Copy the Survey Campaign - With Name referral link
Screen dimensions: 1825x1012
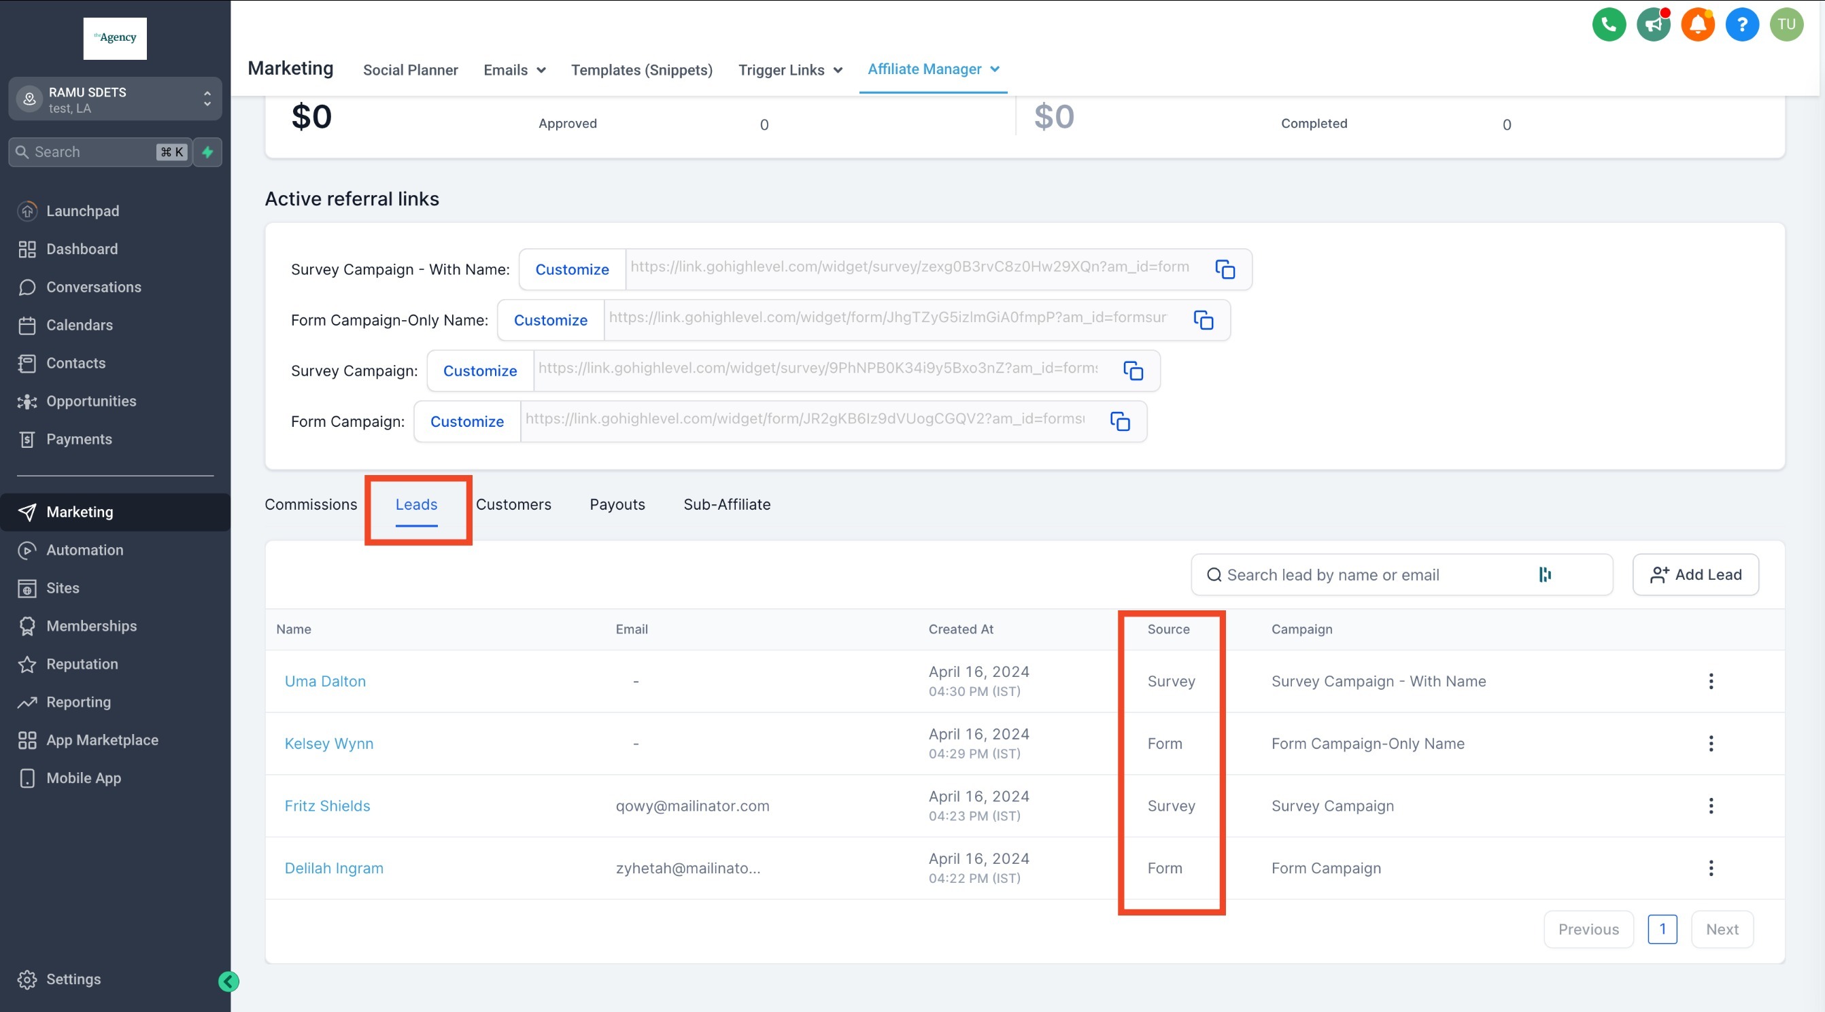pyautogui.click(x=1224, y=269)
